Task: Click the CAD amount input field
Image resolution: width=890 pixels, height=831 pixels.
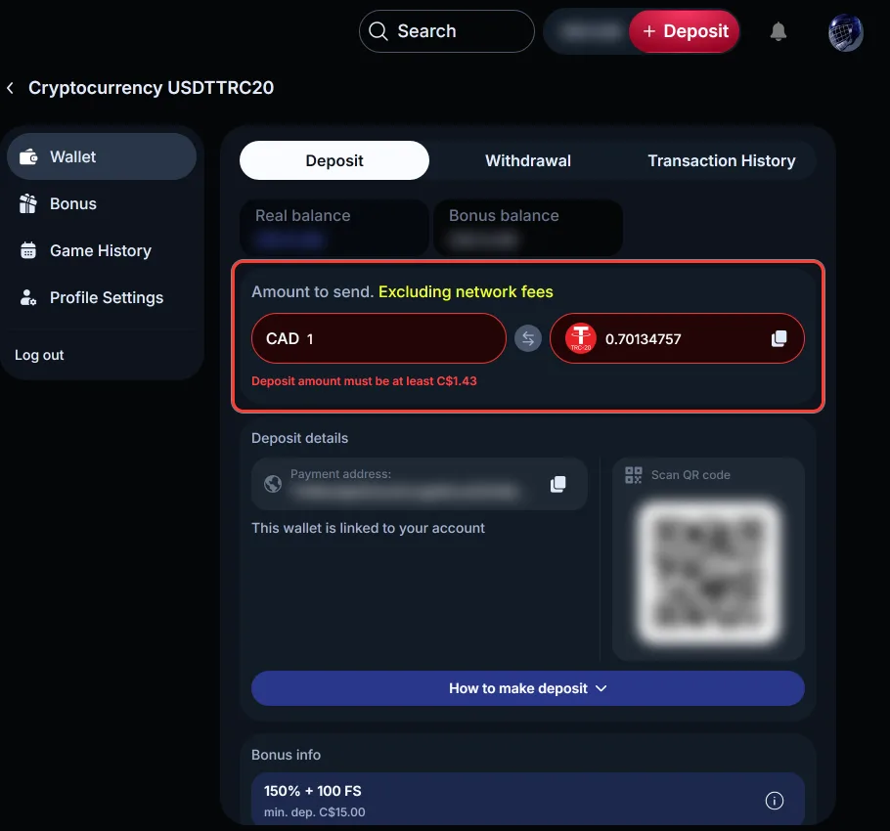Action: tap(378, 338)
